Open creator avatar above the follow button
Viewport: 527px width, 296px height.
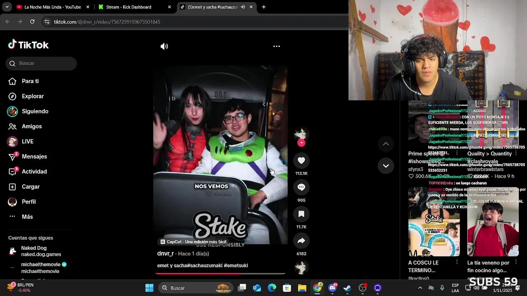[x=301, y=134]
